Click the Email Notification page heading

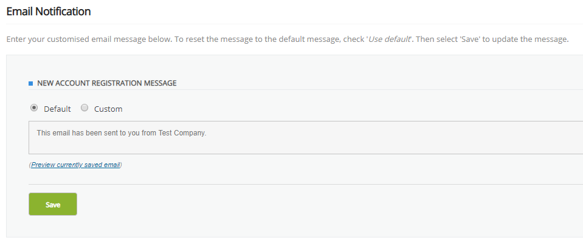click(x=49, y=11)
